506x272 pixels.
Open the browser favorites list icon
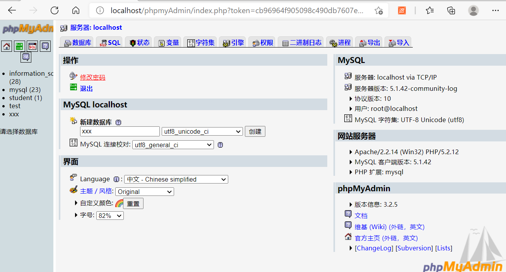430,10
